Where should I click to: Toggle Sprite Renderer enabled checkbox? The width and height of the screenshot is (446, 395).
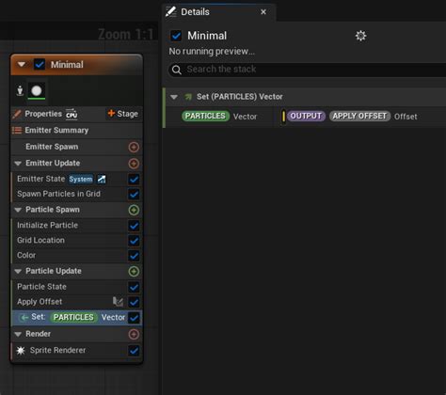[x=134, y=351]
